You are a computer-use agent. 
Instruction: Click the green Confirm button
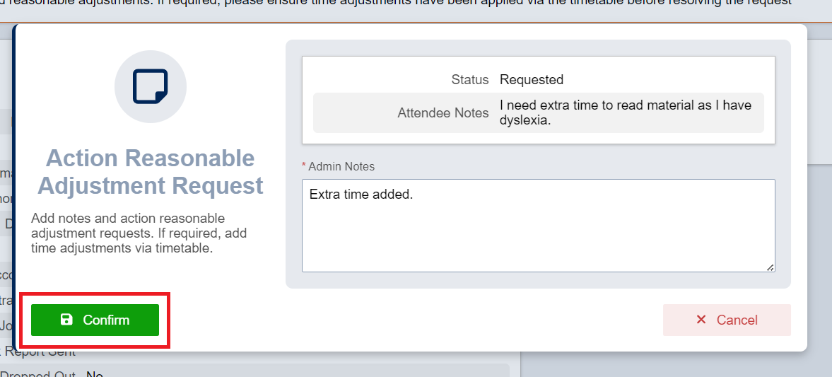[95, 320]
